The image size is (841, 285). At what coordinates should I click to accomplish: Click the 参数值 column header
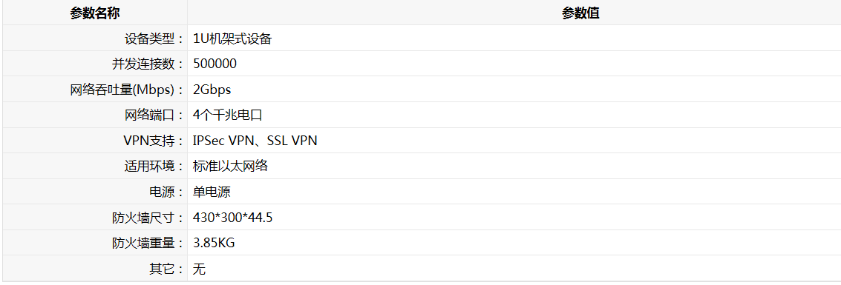pos(581,13)
